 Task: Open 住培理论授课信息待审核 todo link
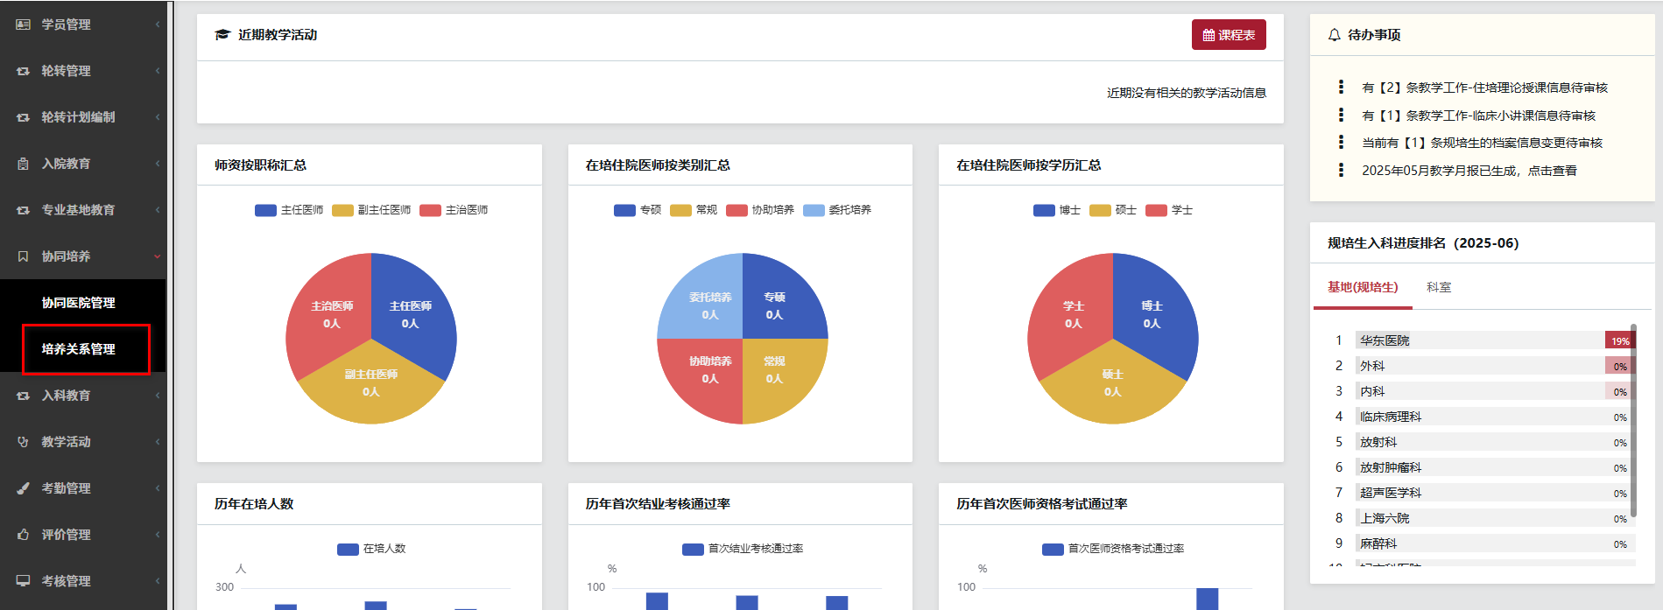coord(1484,88)
